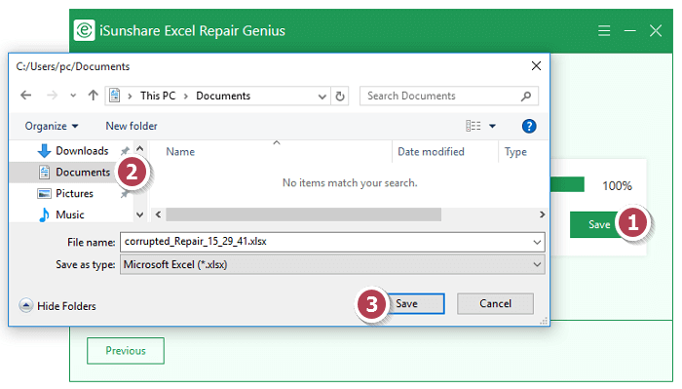Refresh the Documents folder view

coord(340,97)
